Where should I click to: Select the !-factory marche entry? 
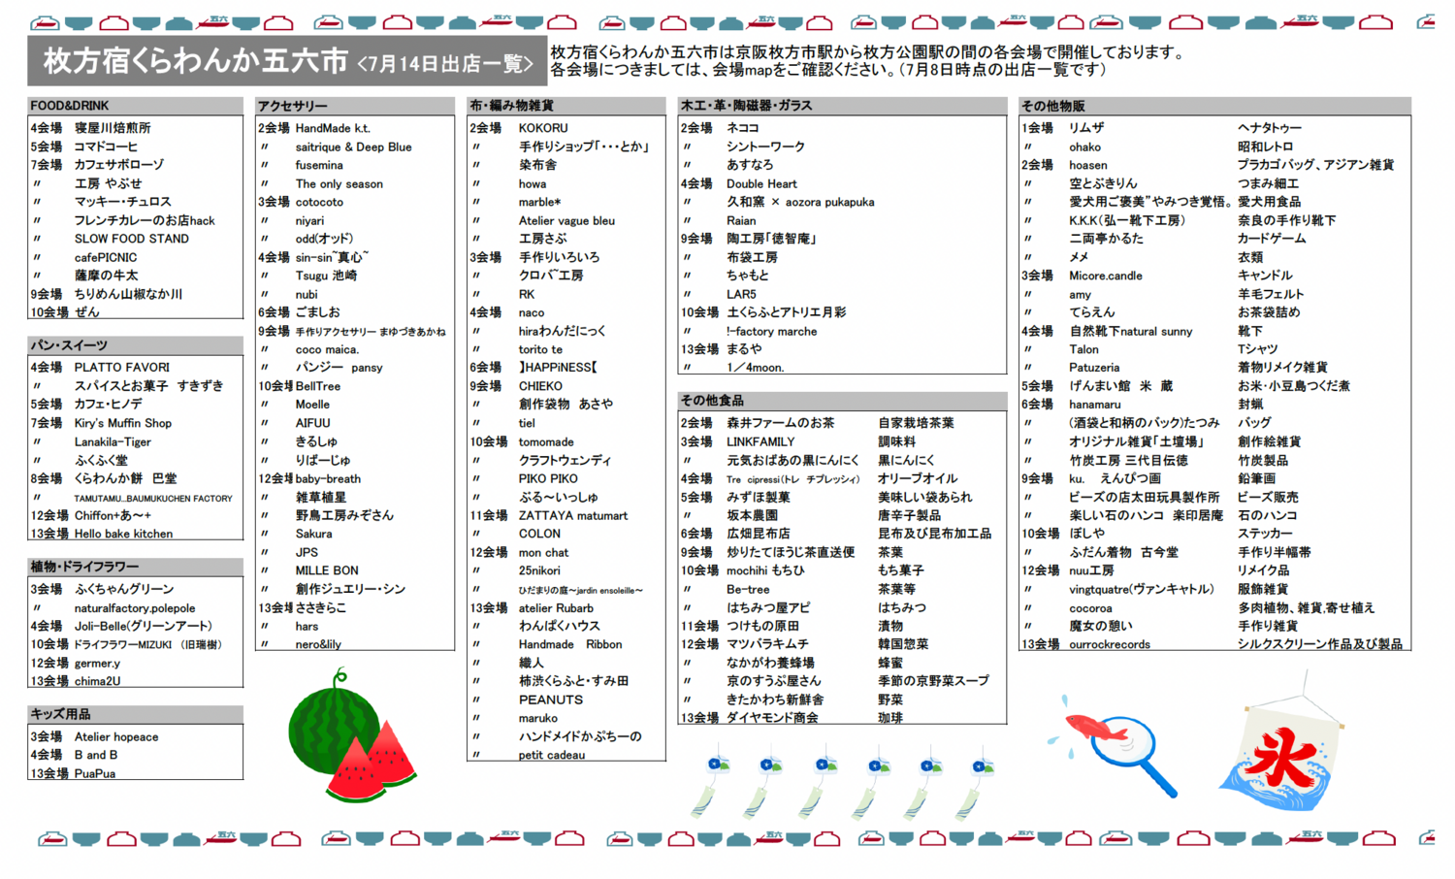click(771, 331)
